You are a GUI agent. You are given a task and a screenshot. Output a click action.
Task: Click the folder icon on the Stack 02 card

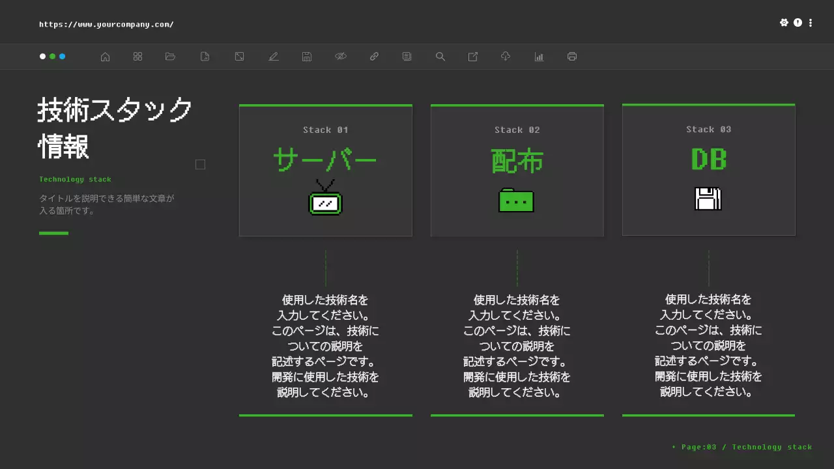coord(517,201)
